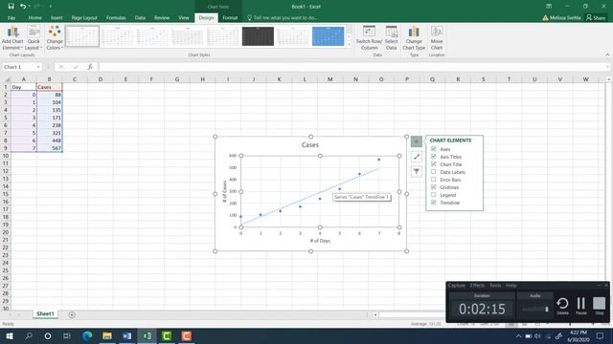613x344 pixels.
Task: Open the Quick Layout dropdown
Action: click(x=34, y=38)
